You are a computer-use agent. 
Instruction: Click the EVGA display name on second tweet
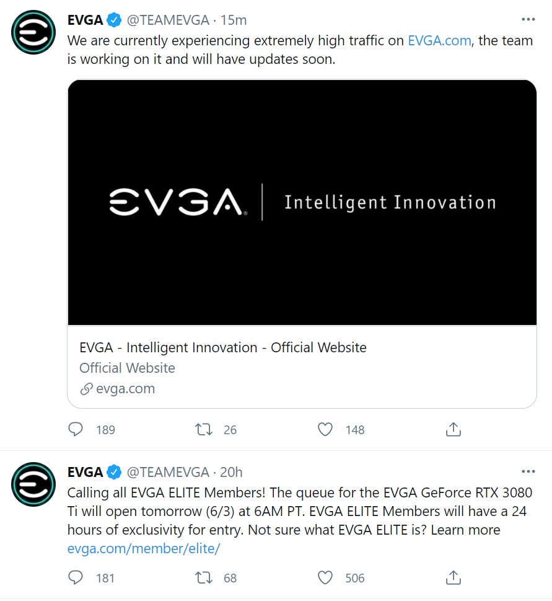(85, 472)
